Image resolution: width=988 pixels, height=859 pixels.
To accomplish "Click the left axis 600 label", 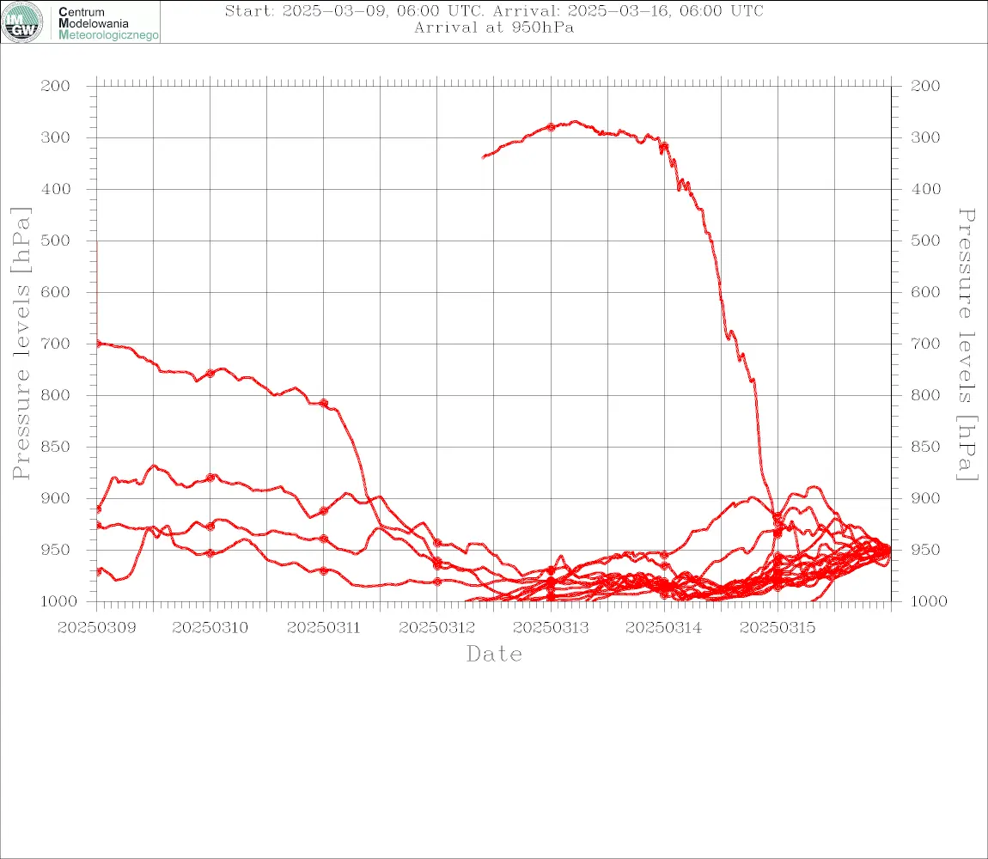I will click(56, 292).
